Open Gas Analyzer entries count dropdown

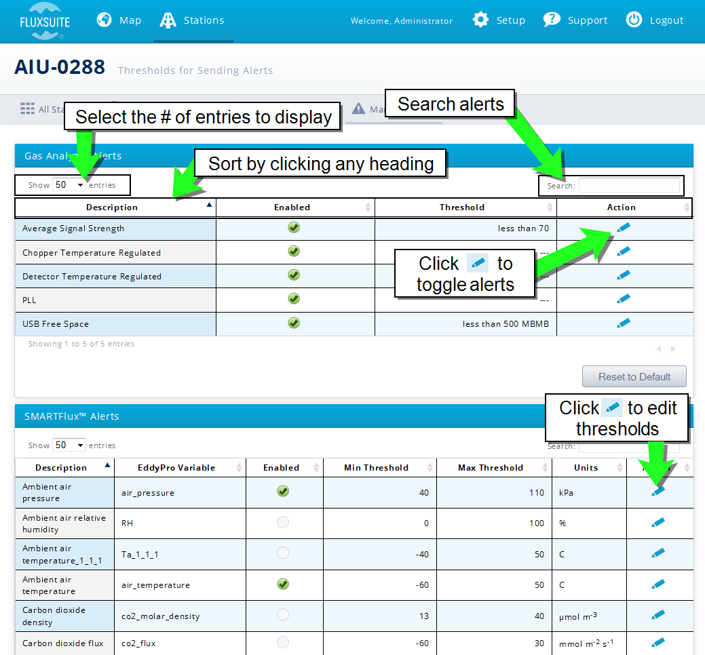[x=69, y=184]
